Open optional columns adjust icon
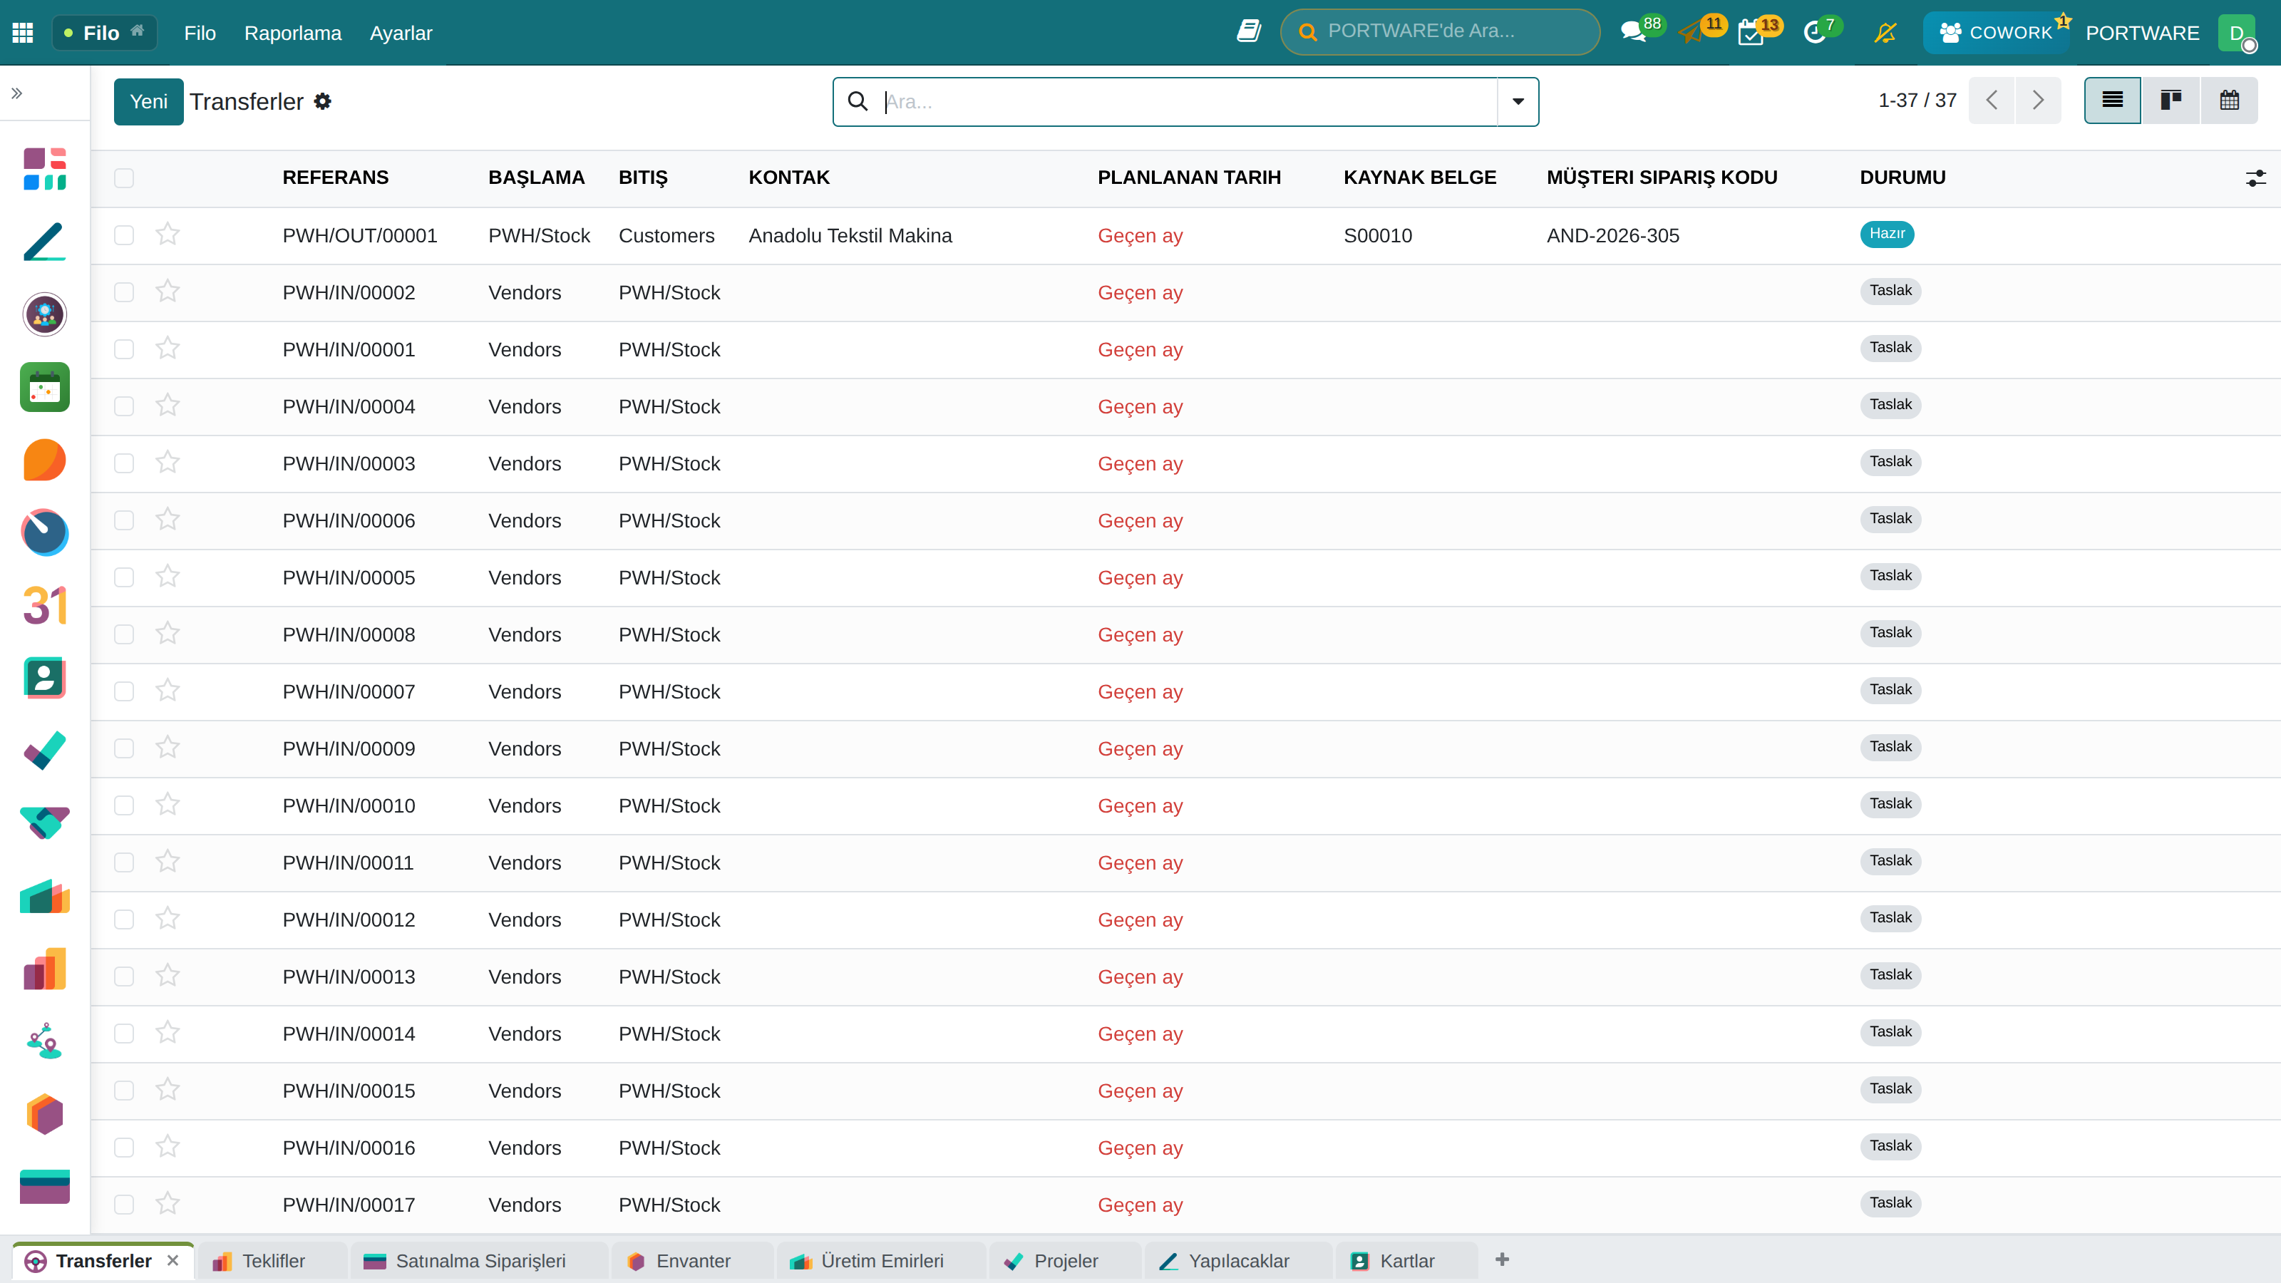 [2255, 178]
